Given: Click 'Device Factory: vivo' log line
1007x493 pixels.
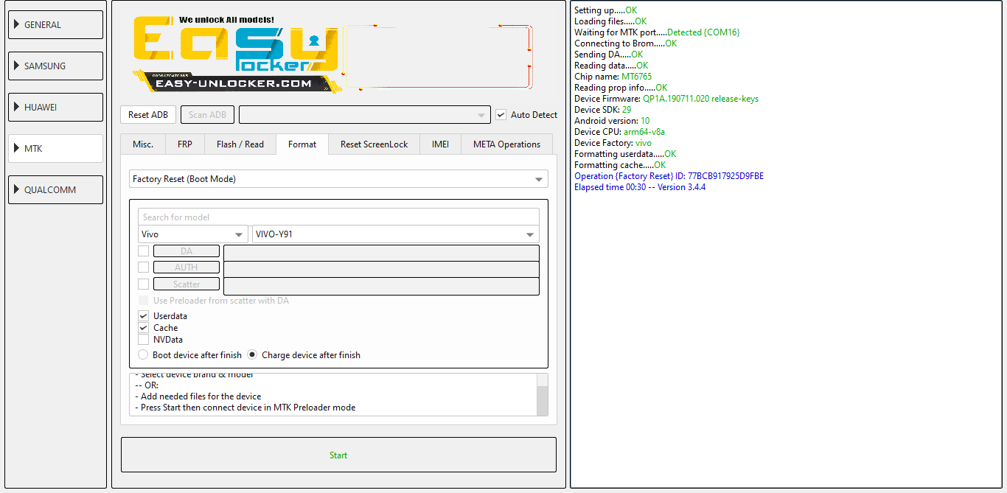Looking at the screenshot, I should pos(613,143).
